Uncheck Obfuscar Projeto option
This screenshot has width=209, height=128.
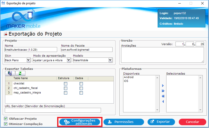tap(6, 119)
